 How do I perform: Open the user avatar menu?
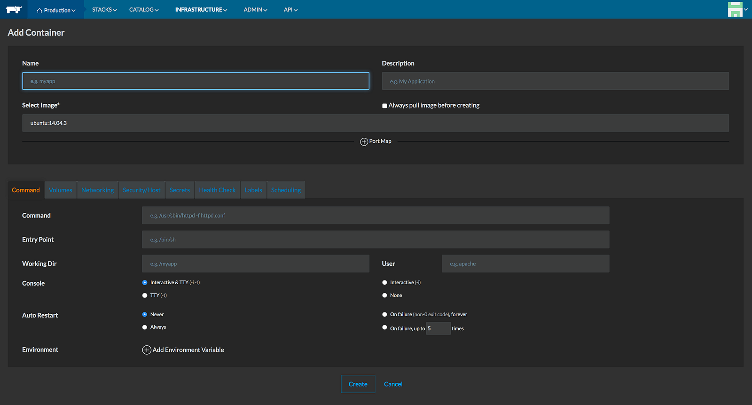click(x=736, y=9)
